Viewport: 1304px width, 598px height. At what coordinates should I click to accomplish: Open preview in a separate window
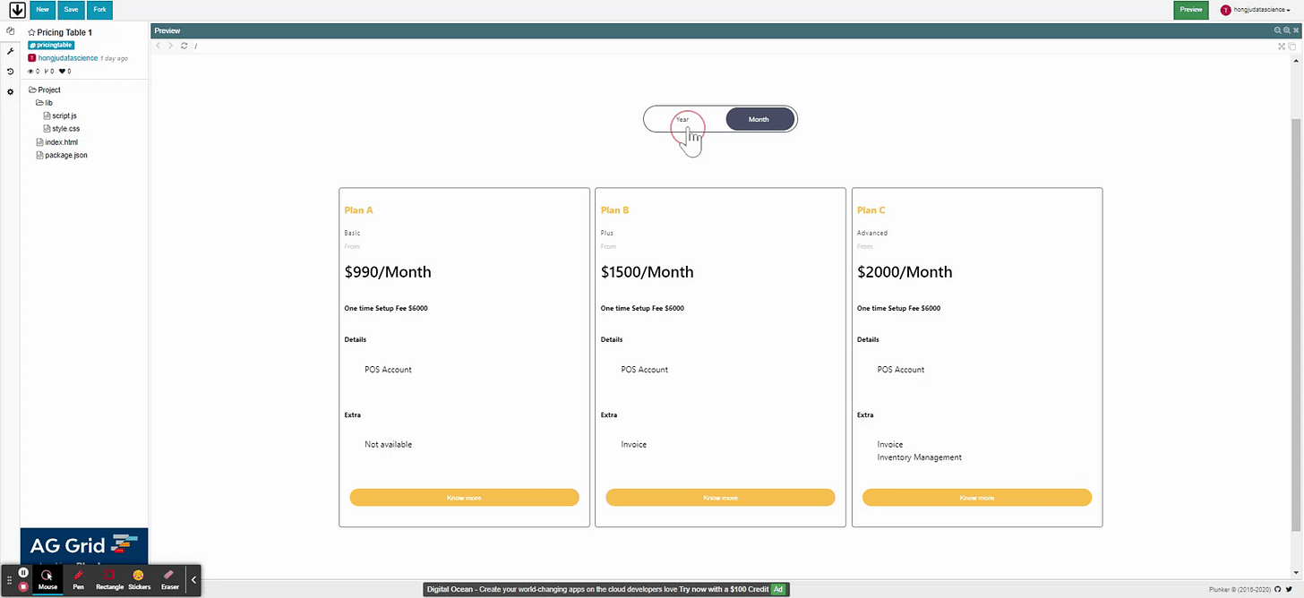click(1292, 47)
